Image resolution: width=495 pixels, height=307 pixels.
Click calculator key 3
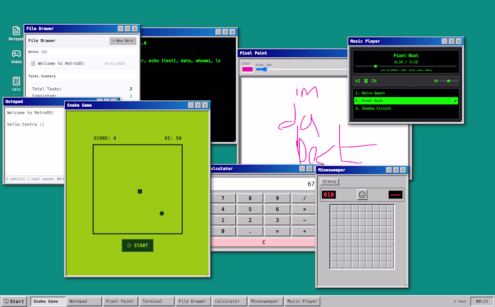pyautogui.click(x=277, y=221)
